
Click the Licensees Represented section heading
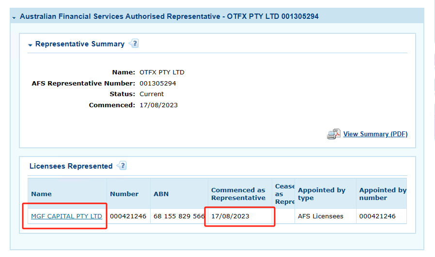pyautogui.click(x=71, y=166)
